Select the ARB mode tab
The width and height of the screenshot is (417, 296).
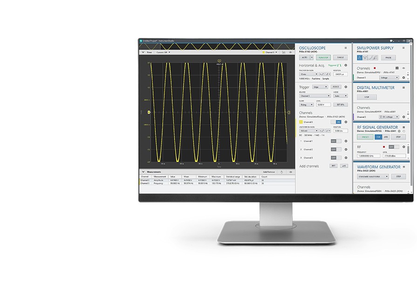click(385, 137)
